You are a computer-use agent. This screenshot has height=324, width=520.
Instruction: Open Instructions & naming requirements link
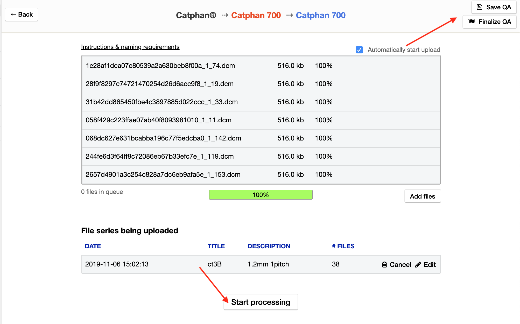click(130, 47)
